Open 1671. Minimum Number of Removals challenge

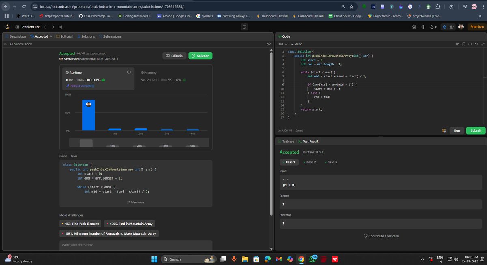pyautogui.click(x=108, y=233)
